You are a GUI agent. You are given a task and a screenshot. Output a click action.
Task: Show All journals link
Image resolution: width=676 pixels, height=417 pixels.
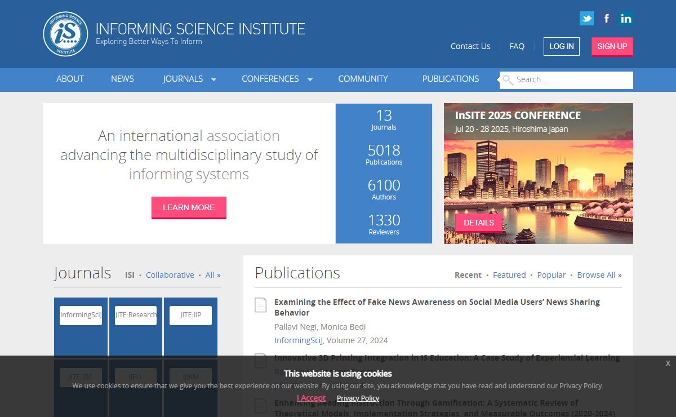213,275
